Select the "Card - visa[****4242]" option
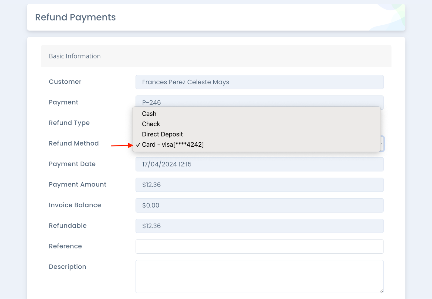The height and width of the screenshot is (299, 432). [x=173, y=145]
